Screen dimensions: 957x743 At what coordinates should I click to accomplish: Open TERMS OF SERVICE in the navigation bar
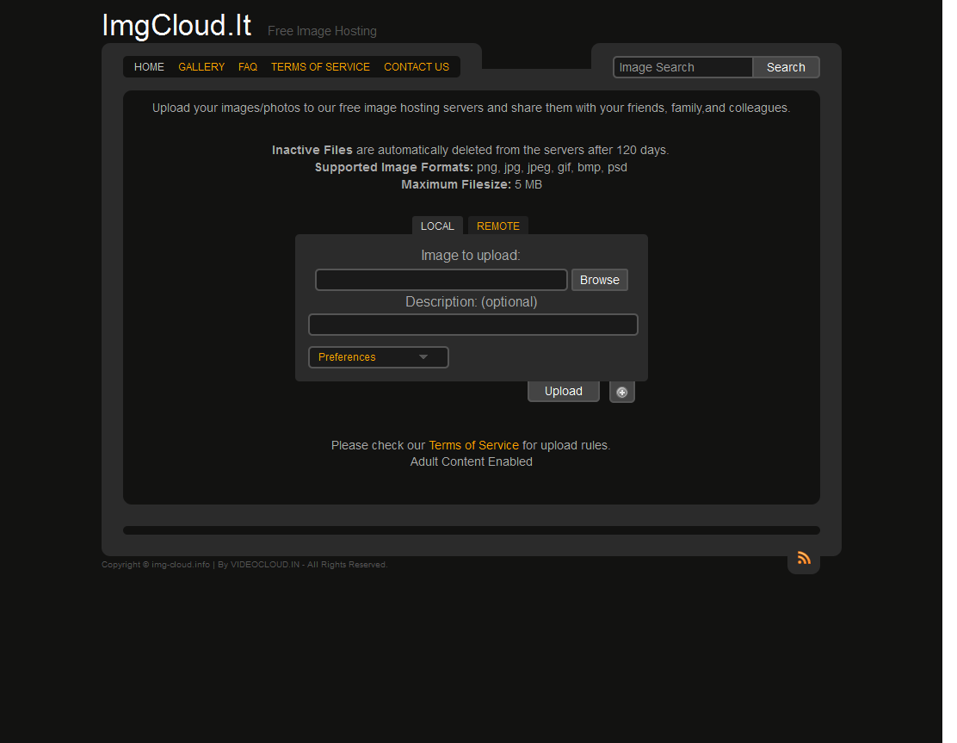(x=320, y=67)
